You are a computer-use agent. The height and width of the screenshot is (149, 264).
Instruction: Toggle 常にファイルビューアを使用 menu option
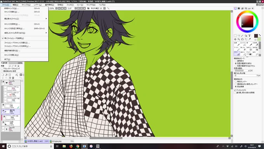[x=24, y=38]
